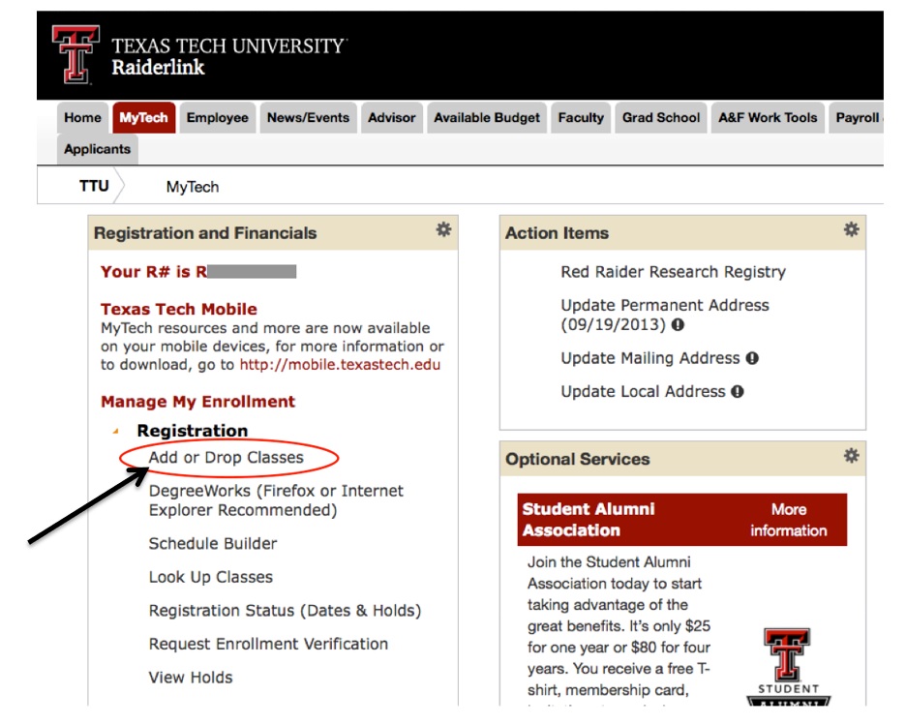Open Red Raider Research Registry link
This screenshot has width=906, height=725.
pyautogui.click(x=673, y=272)
